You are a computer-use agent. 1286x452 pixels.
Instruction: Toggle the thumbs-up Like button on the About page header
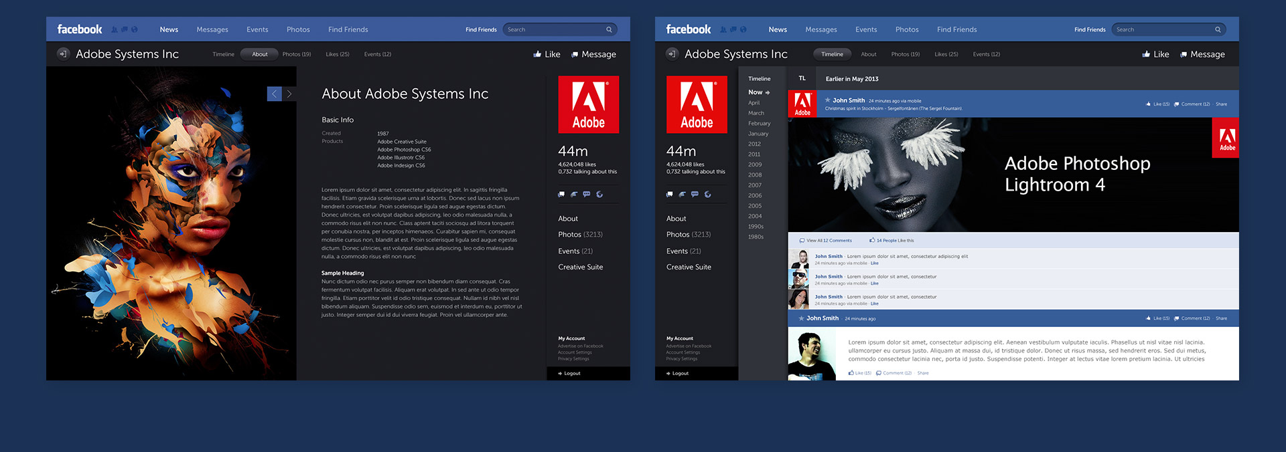[x=547, y=54]
